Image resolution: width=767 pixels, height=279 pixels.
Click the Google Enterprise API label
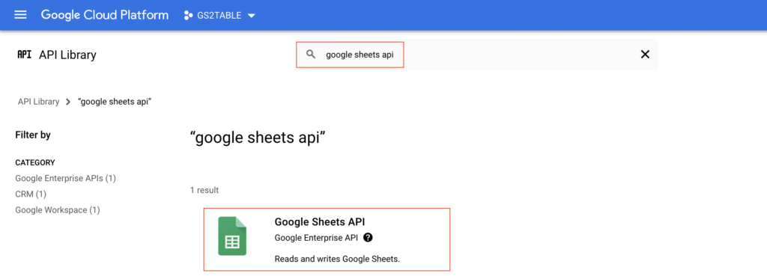317,238
